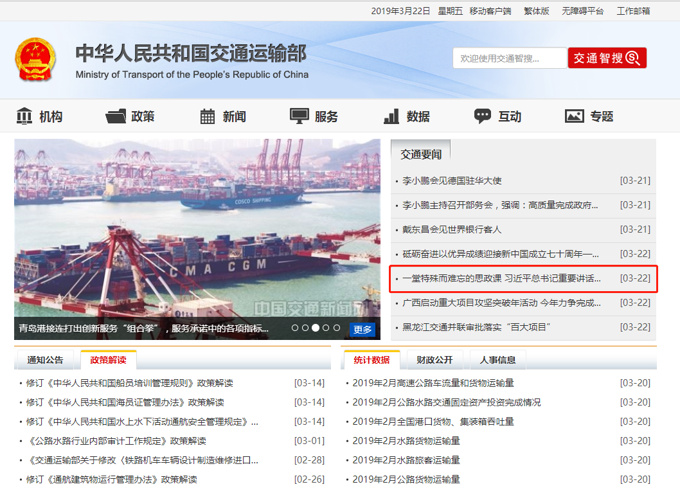This screenshot has width=680, height=491.
Task: Click the national emblem logo
Action: click(x=35, y=59)
